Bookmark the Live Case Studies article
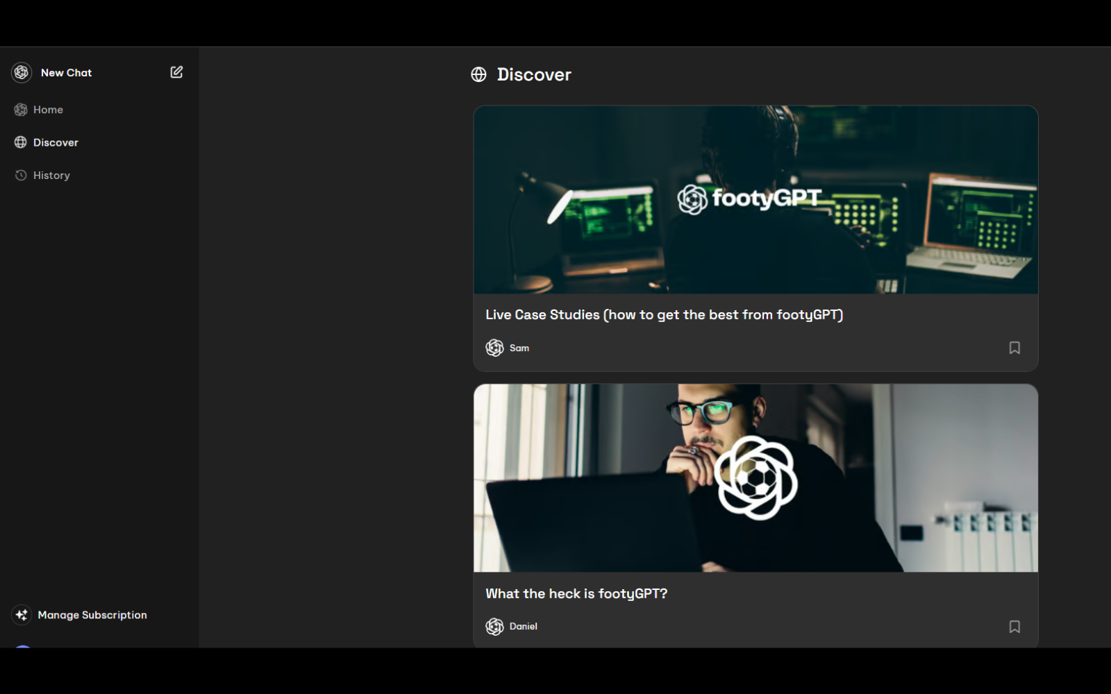Screen dimensions: 1111x694 (1014, 348)
